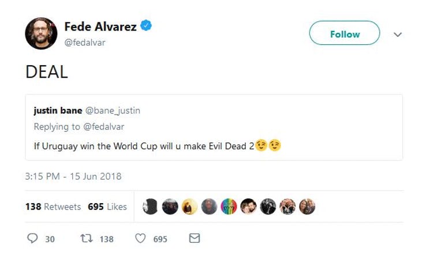Click the reply speech bubble icon
Screen dimensions: 426x259
32,238
